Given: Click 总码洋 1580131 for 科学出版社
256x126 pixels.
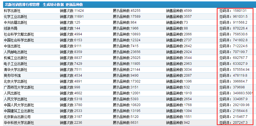Looking at the screenshot, I should (233, 11).
